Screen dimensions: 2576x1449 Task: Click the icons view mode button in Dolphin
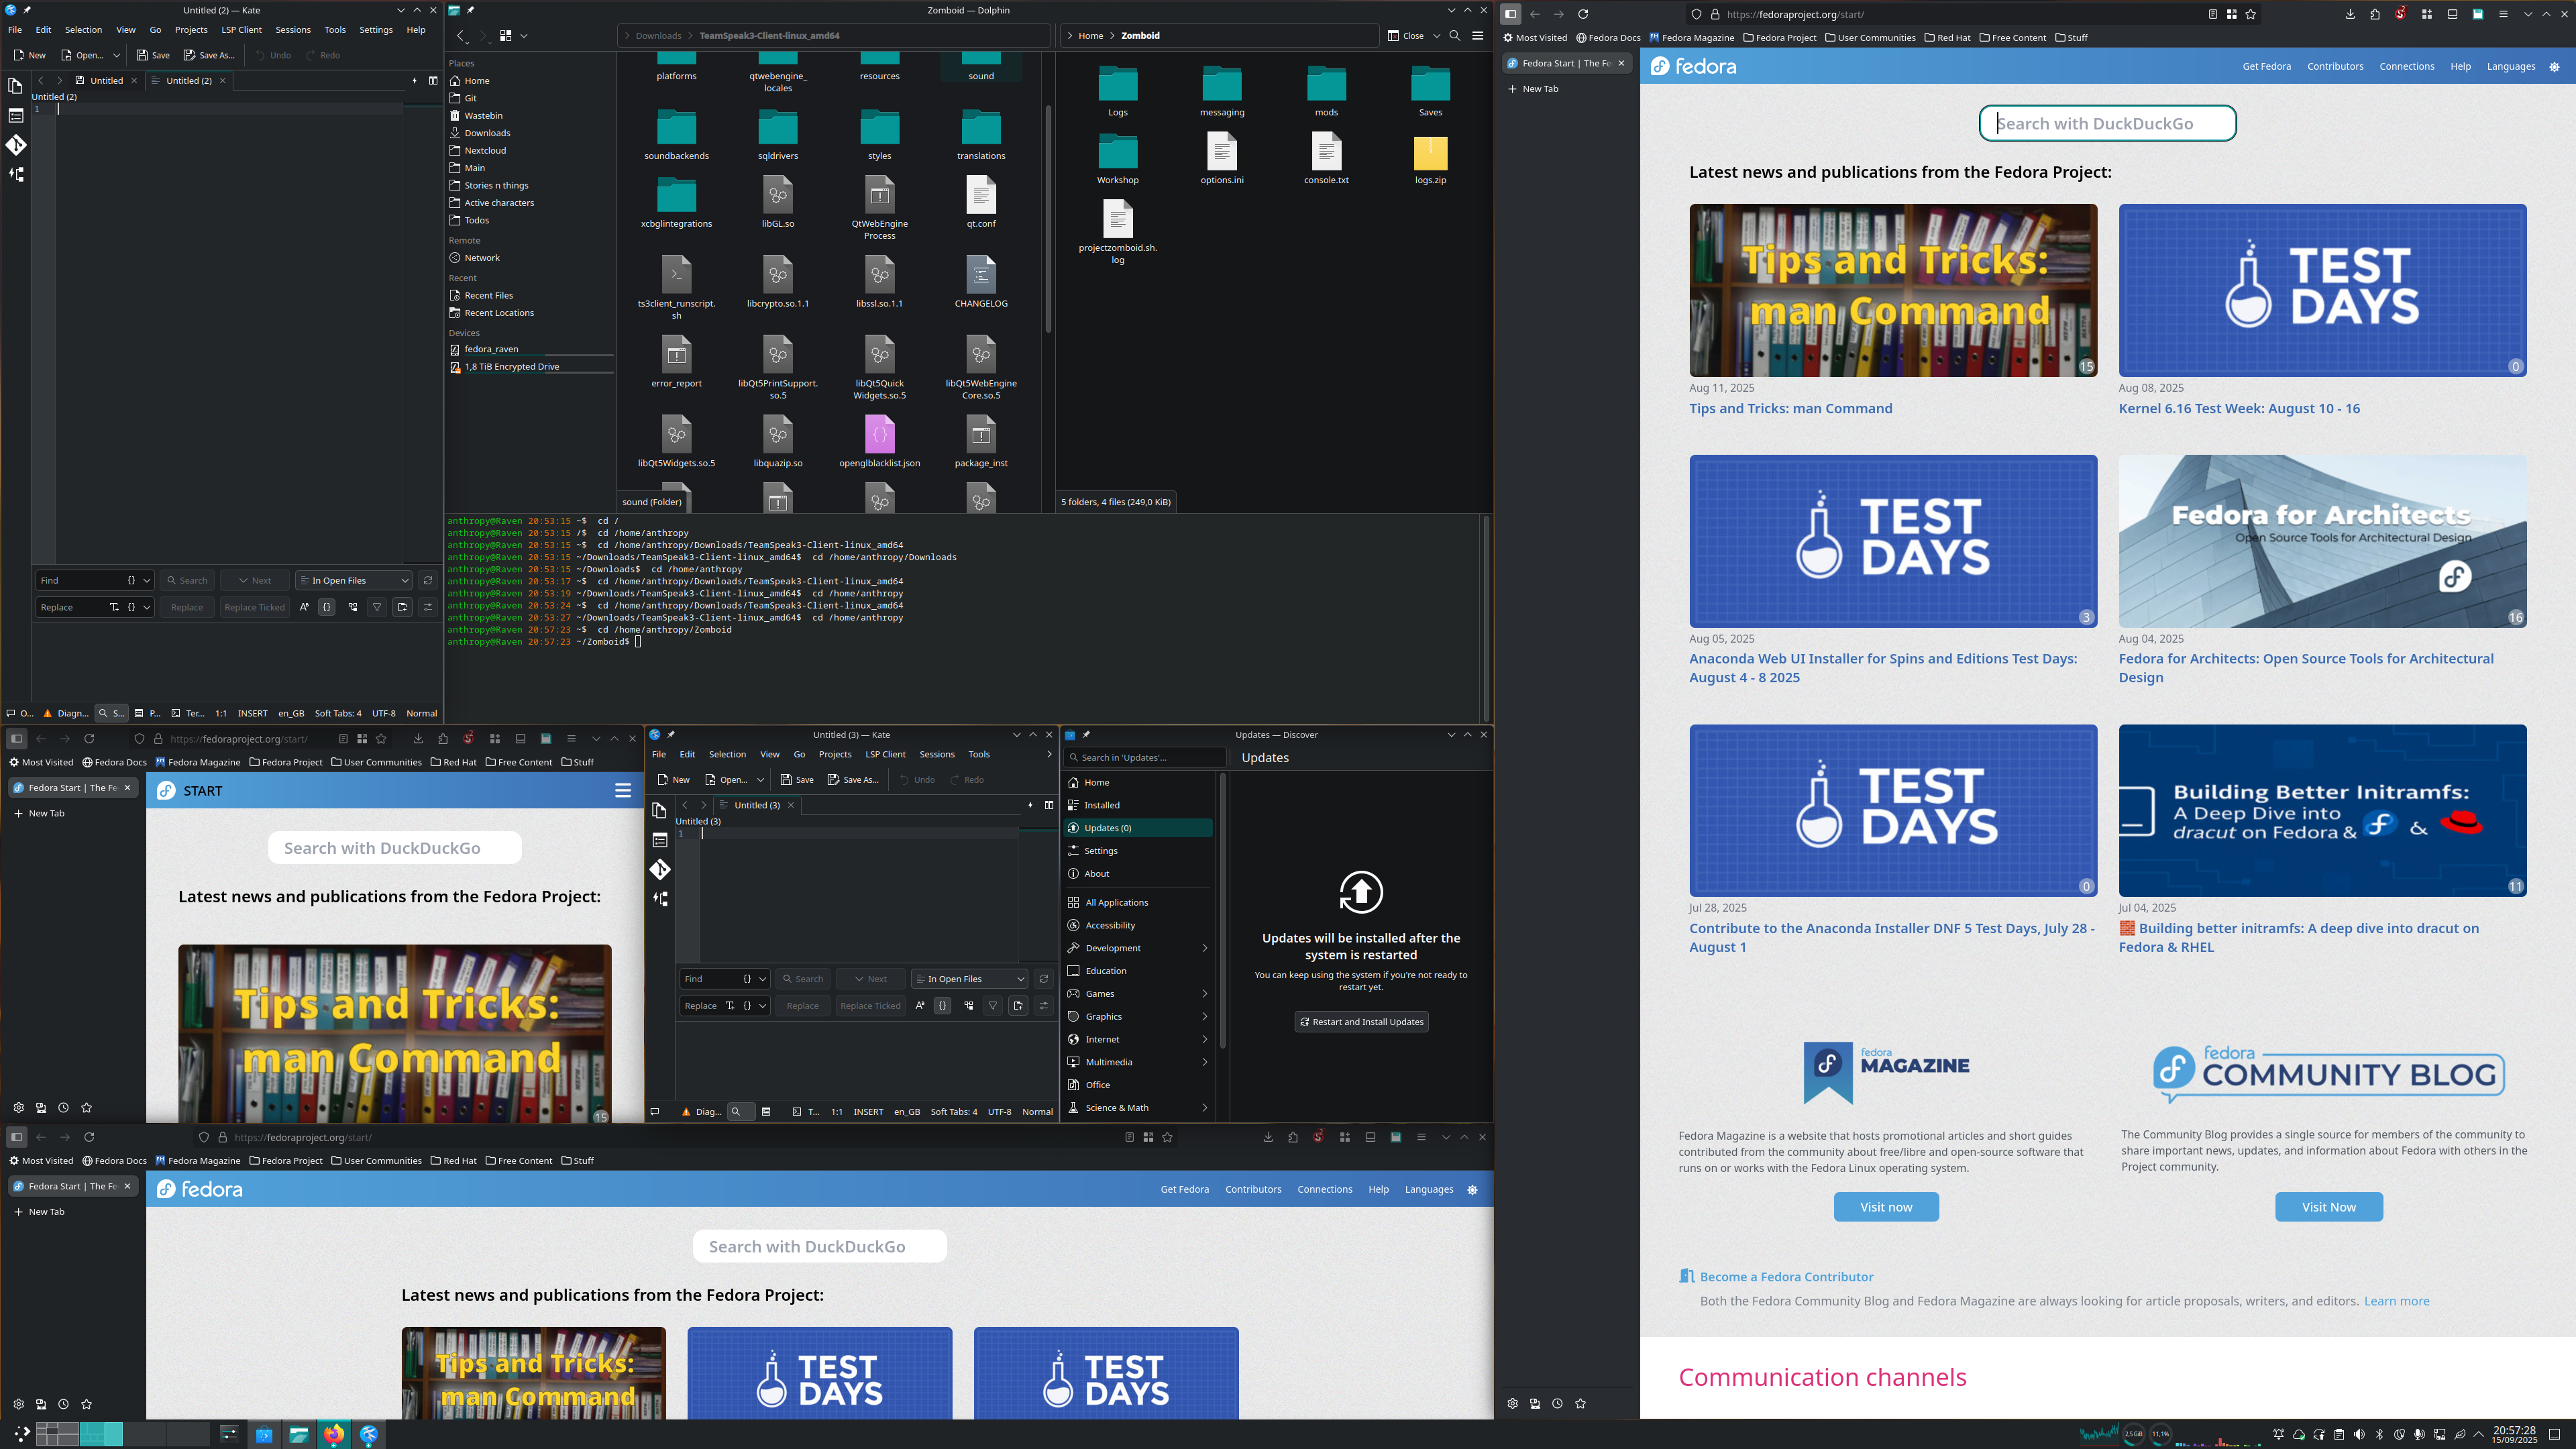point(506,35)
